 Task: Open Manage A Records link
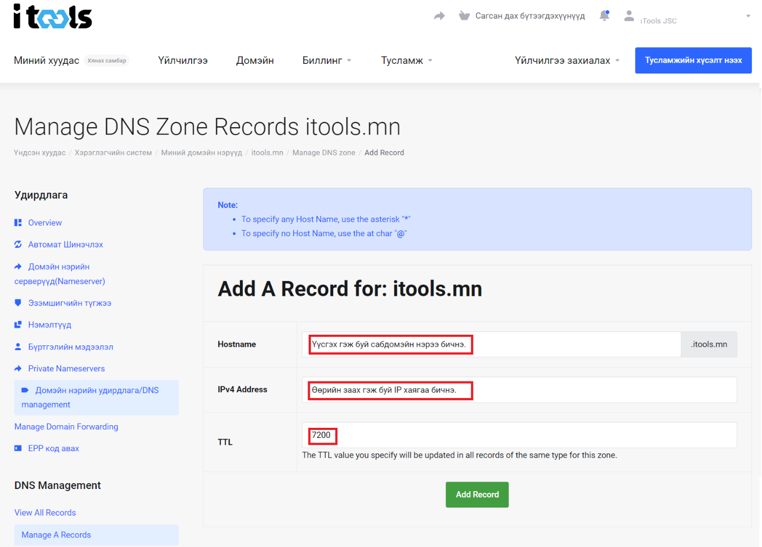(x=96, y=535)
